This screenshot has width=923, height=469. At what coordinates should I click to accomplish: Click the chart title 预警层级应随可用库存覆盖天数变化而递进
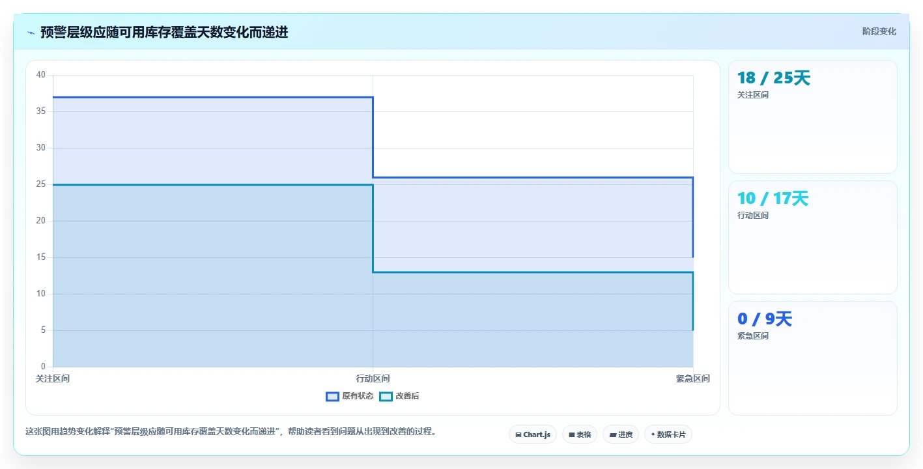(x=164, y=32)
